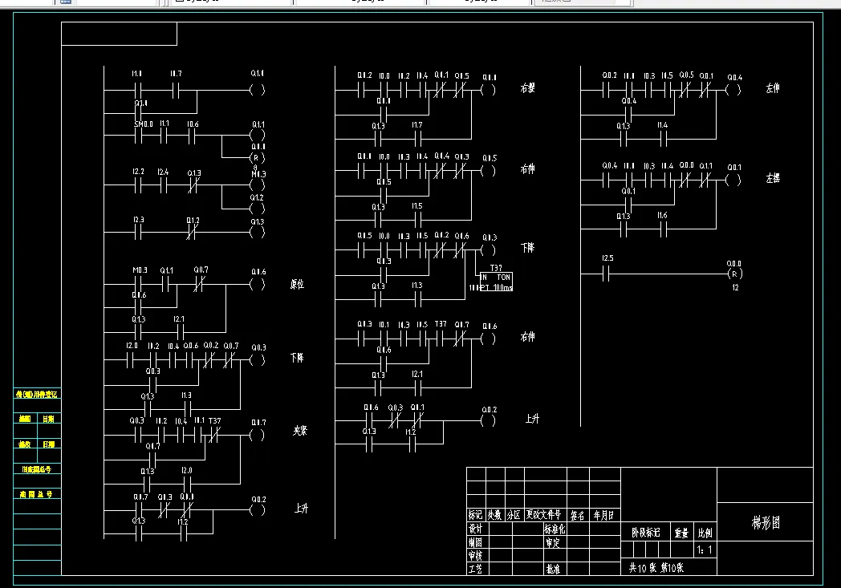Pick the M0.3 contact in the 原位 rung
This screenshot has width=841, height=588.
pos(138,284)
